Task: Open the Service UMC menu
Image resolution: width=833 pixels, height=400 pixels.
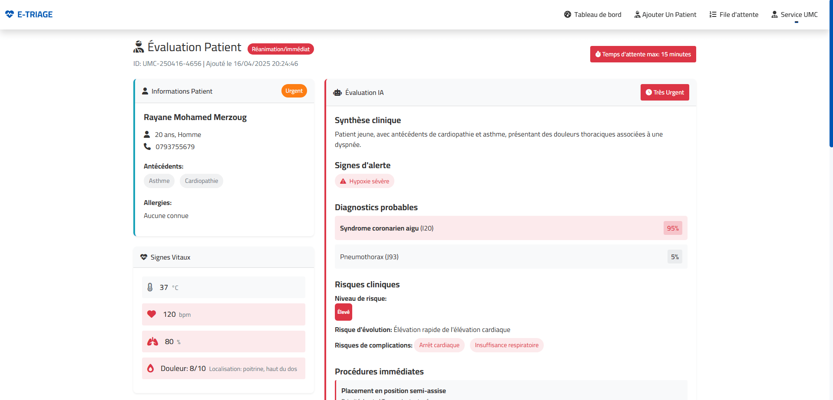Action: click(x=794, y=15)
